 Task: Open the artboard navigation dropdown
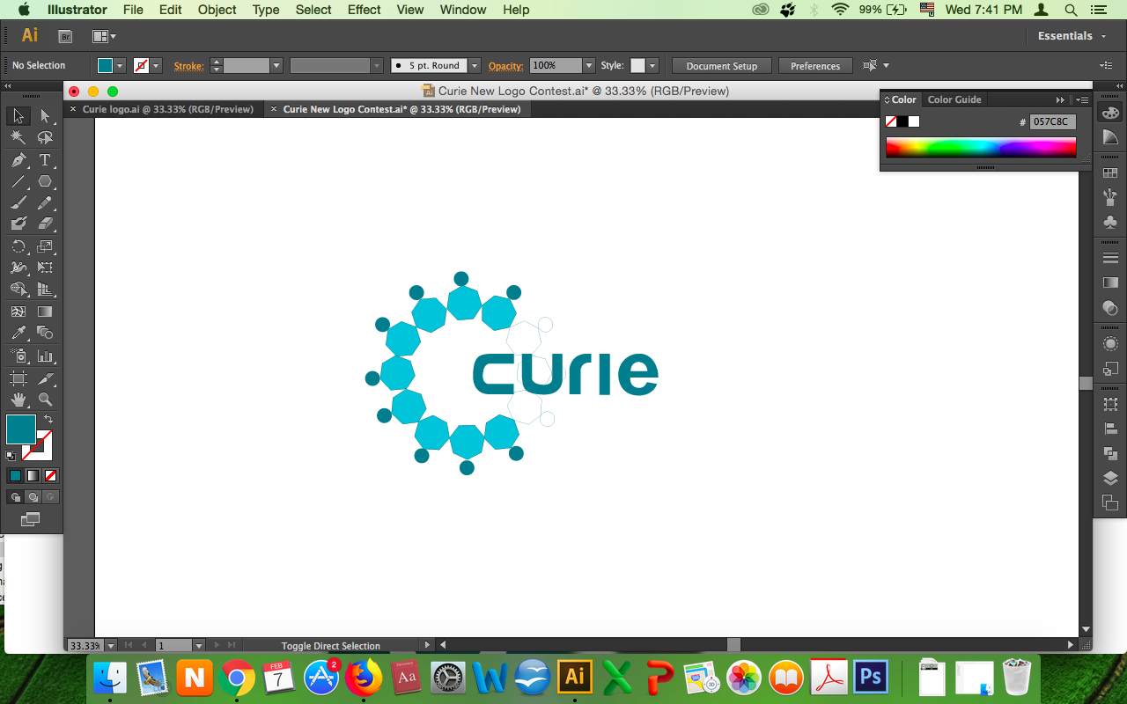199,646
